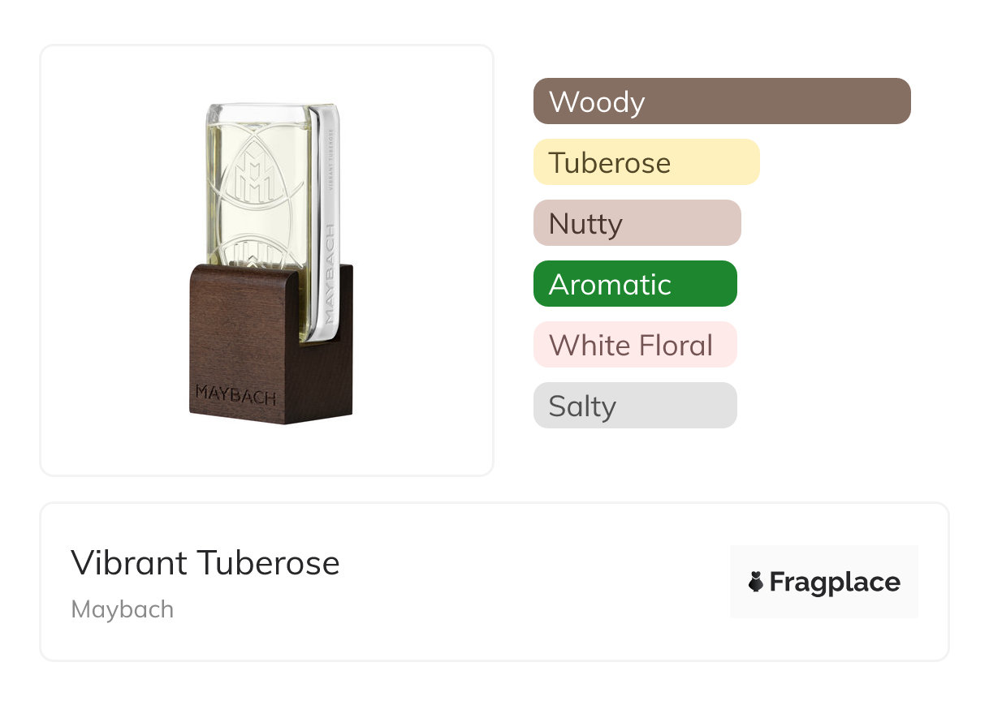Select the yellow Tuberose accord bar
The height and width of the screenshot is (701, 989).
tap(646, 162)
